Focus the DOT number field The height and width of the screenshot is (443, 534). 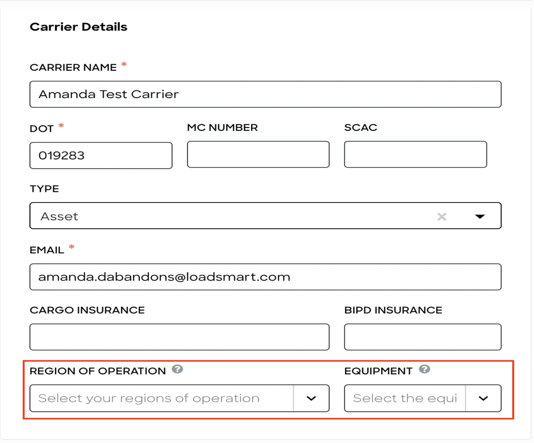pos(101,156)
